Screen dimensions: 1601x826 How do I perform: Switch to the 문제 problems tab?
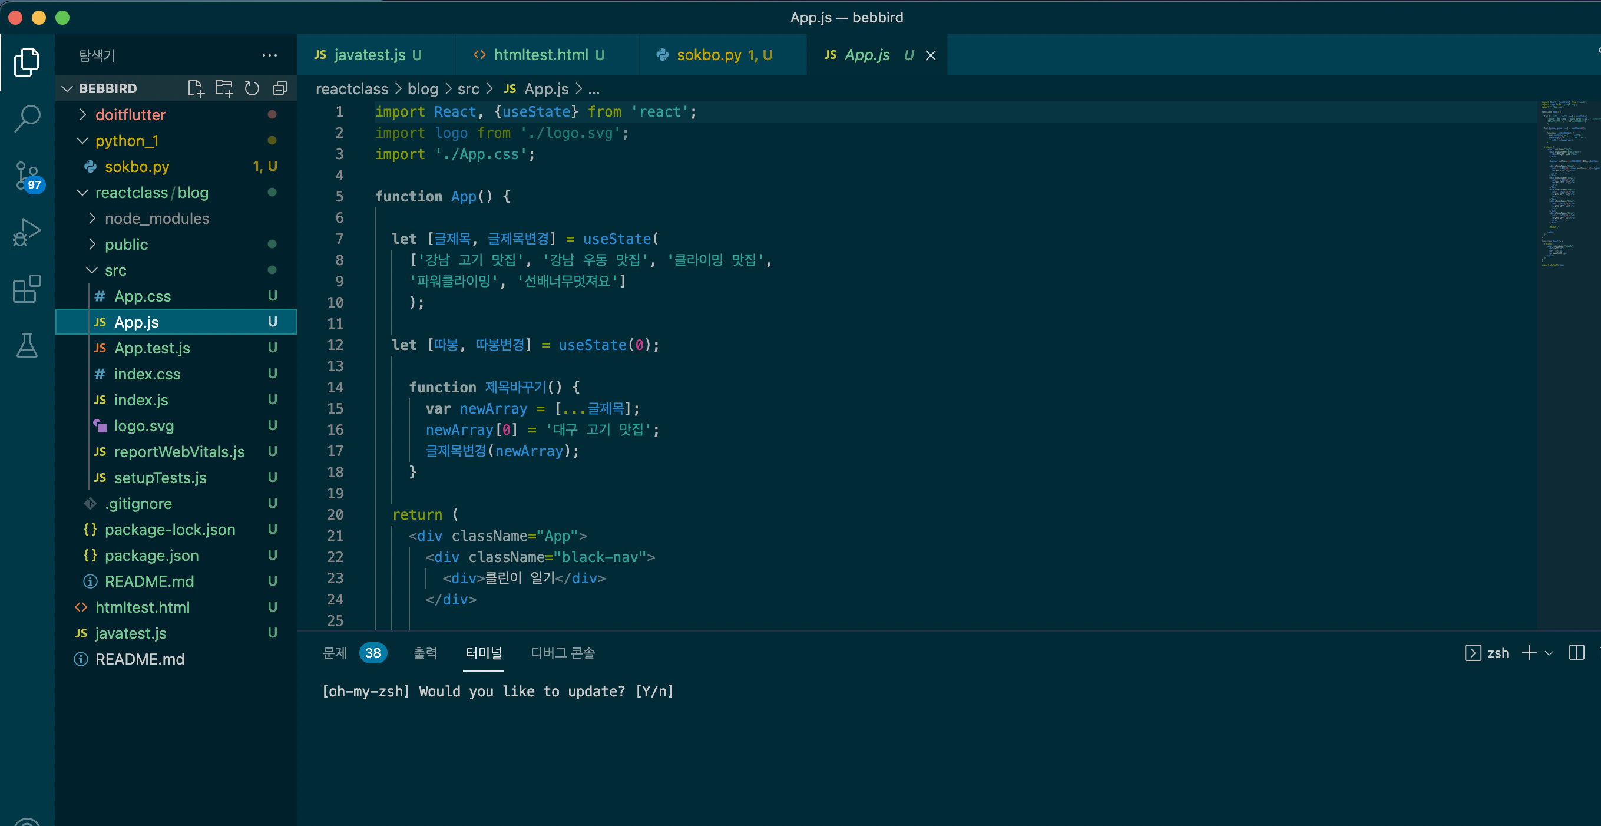(335, 653)
